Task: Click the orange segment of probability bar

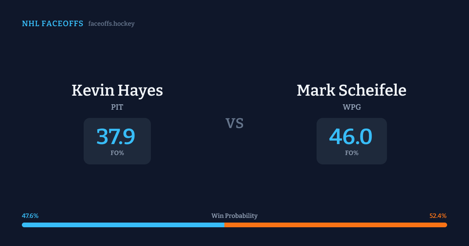Action: pyautogui.click(x=335, y=225)
